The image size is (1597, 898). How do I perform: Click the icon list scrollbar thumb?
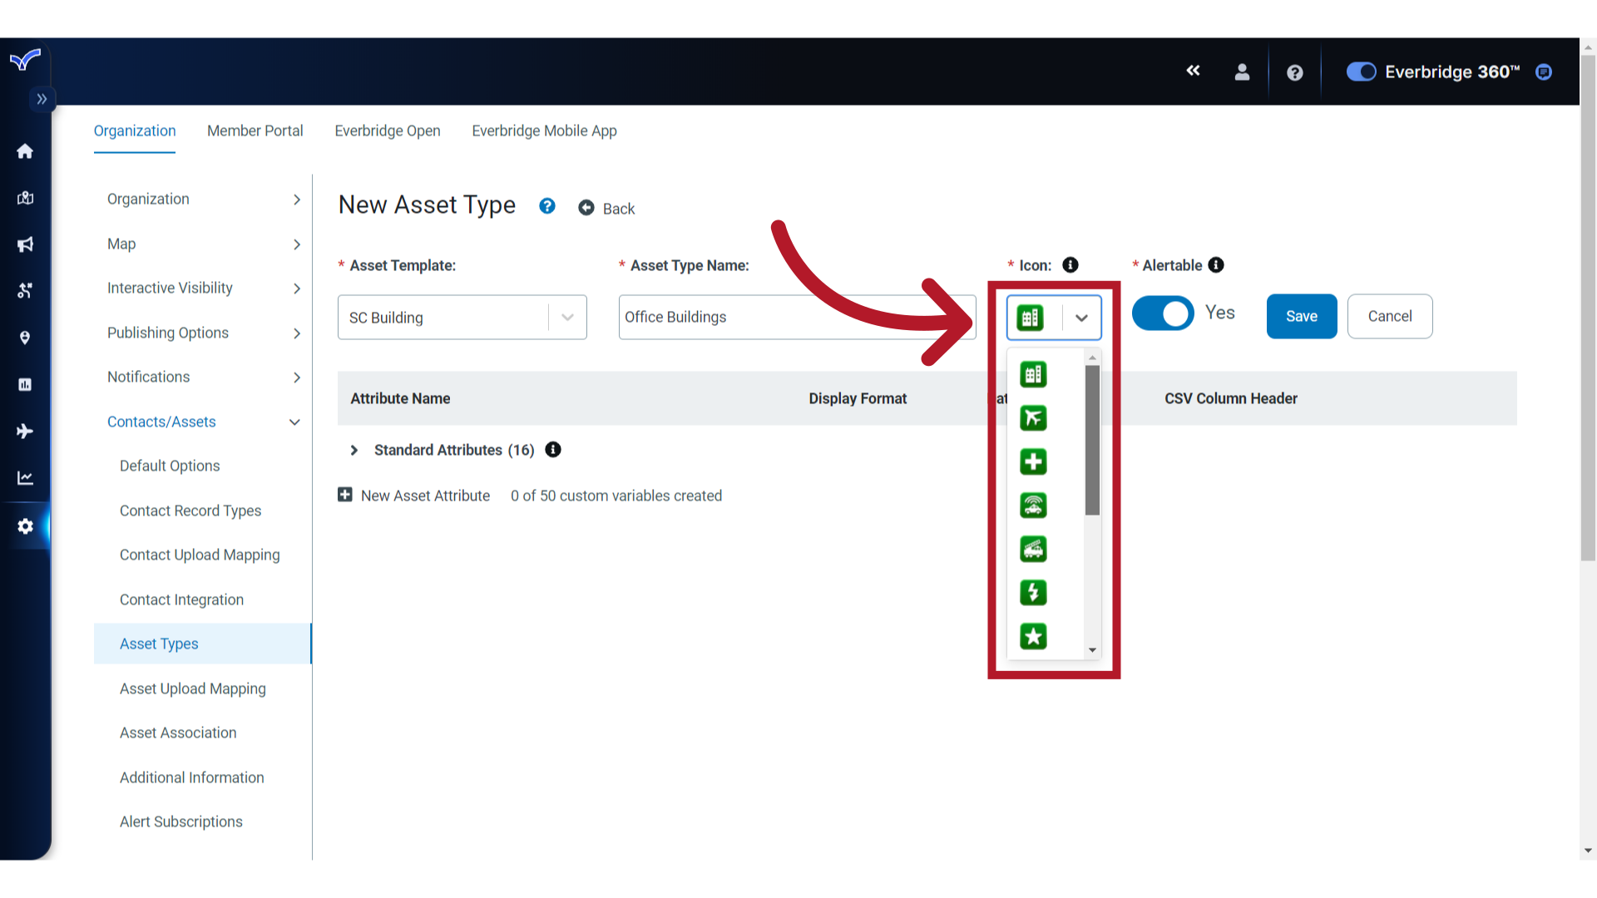(1092, 440)
